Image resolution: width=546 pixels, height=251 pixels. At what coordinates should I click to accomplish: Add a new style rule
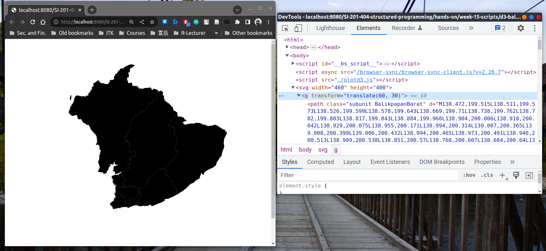(x=503, y=175)
